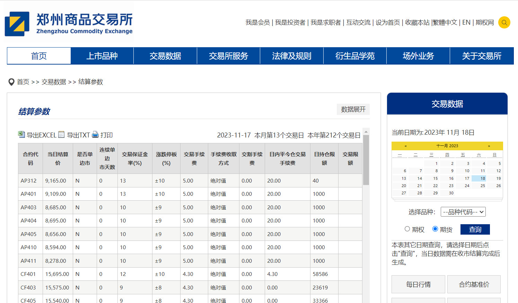The image size is (518, 303).
Task: Click the 收藏本站 link
Action: [417, 23]
